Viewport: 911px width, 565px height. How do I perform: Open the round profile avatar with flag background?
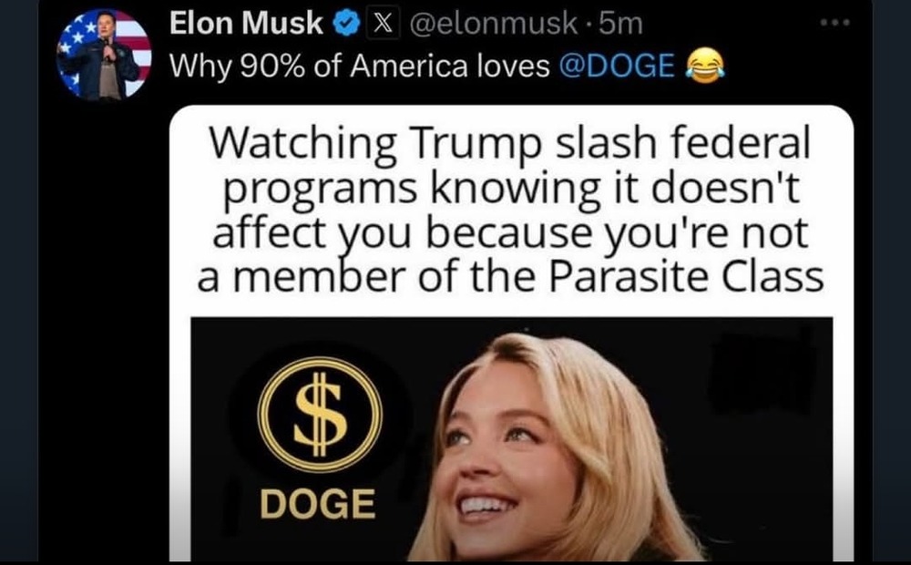[x=105, y=55]
